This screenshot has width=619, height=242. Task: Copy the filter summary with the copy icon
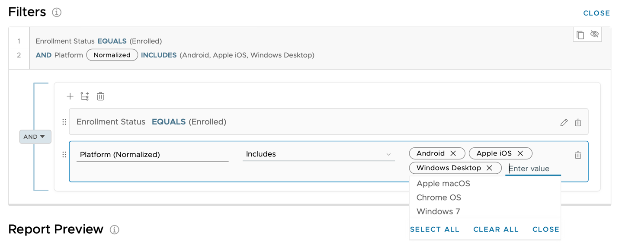[x=580, y=35]
